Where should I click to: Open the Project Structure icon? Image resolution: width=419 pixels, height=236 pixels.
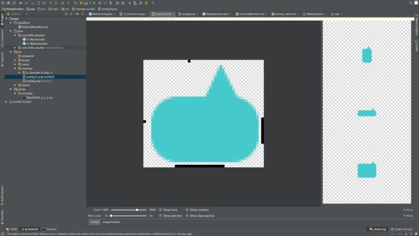[123, 3]
